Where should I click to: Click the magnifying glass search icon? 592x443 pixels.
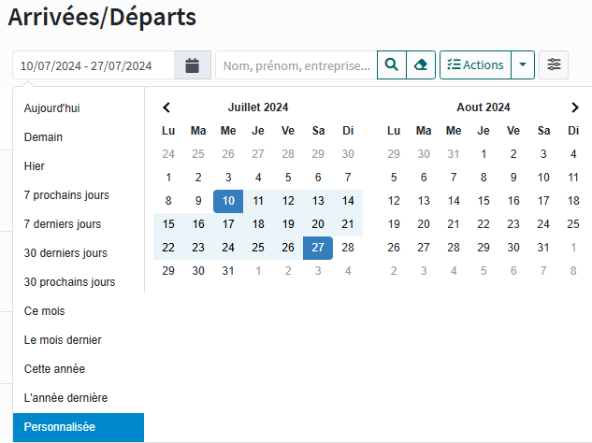coord(392,65)
